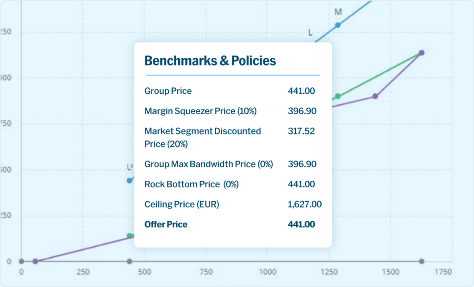Viewport: 474px width, 287px height.
Task: Click the blue data point labeled M
Action: [x=338, y=25]
